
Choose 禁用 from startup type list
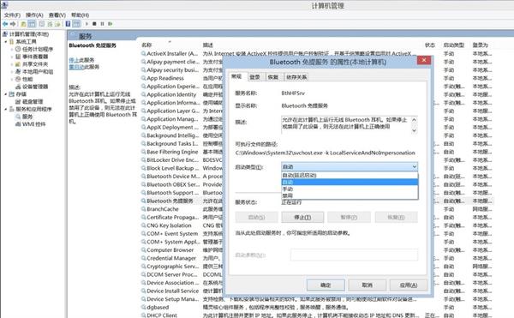pyautogui.click(x=350, y=195)
